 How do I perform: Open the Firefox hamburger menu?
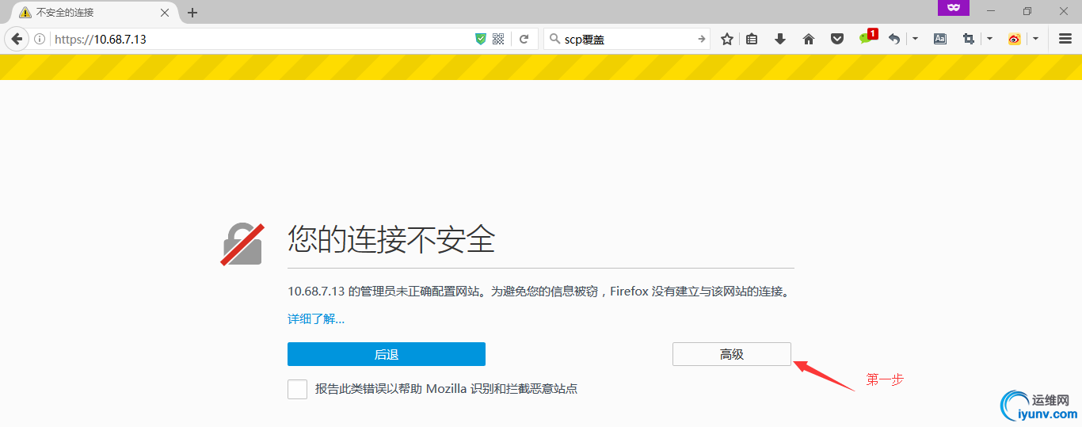[x=1065, y=39]
